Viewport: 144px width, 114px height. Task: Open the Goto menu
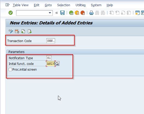tap(48, 5)
